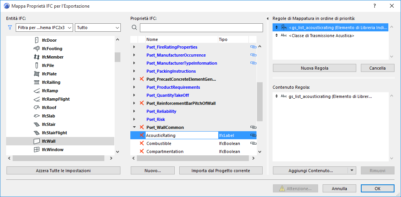Toggle the red X on Pset_PrecastConcreteElementGeneral
Screen dimensions: 401x197
pos(142,79)
